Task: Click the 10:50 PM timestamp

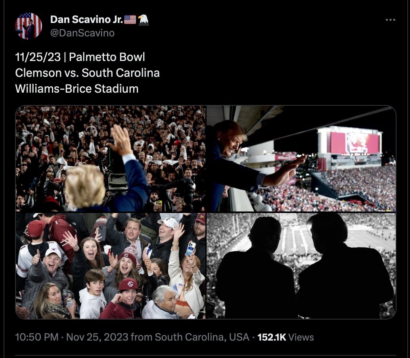Action: 36,337
